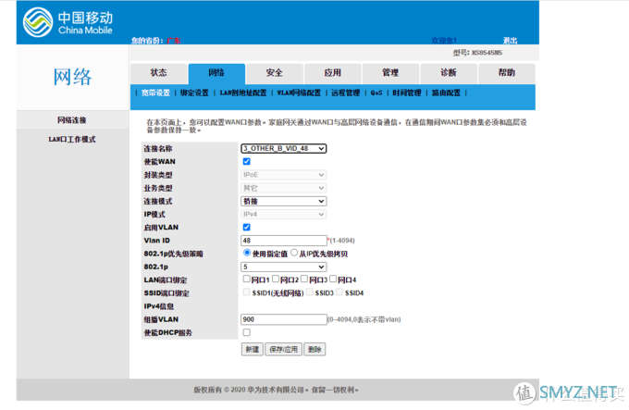Open LAN侧地址配置 submenu
Screen dimensions: 629x410
[243, 93]
